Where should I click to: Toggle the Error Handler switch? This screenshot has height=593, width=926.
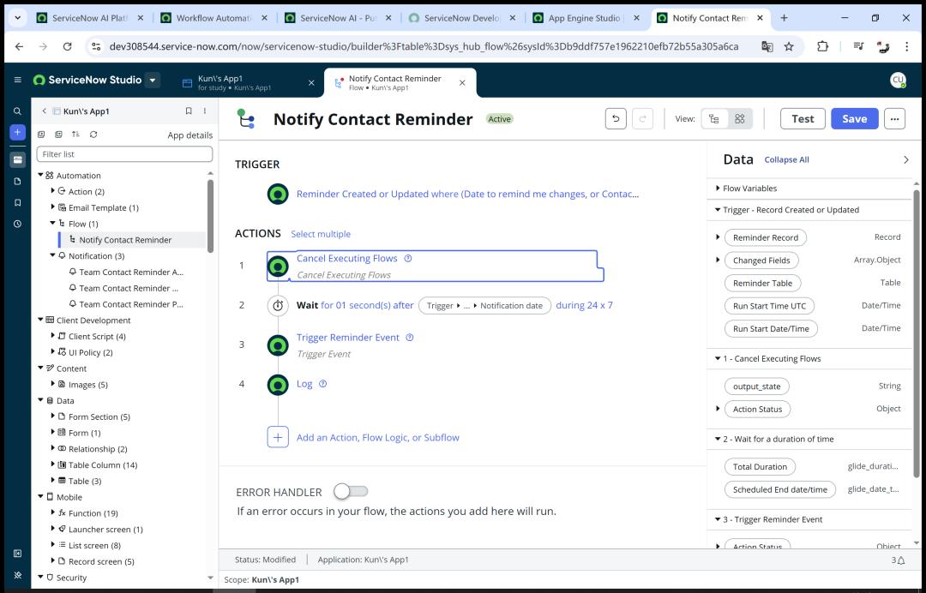tap(351, 491)
